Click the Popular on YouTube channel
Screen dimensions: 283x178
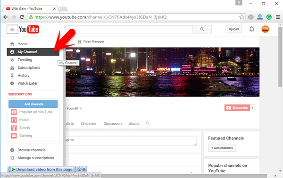click(x=33, y=112)
